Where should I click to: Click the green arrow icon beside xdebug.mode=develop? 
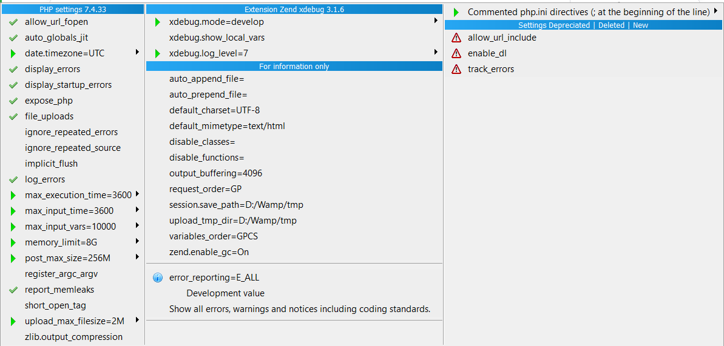point(157,22)
